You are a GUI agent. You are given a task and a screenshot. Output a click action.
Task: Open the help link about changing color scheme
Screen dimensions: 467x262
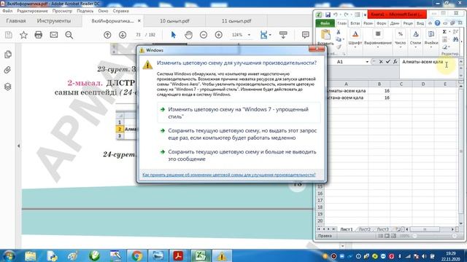pyautogui.click(x=228, y=175)
